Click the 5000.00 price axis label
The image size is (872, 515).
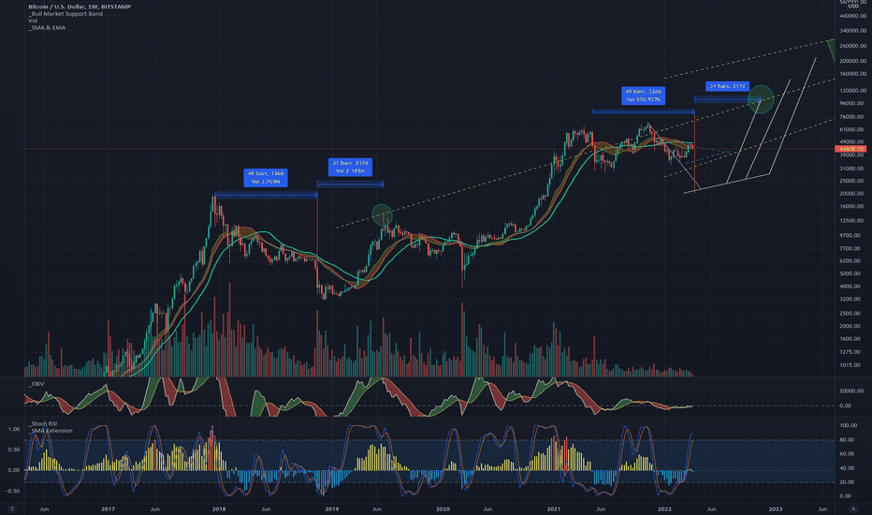[x=851, y=273]
